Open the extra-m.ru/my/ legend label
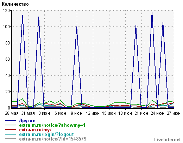 pyautogui.click(x=35, y=130)
